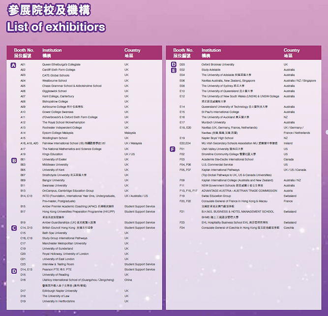328x316 pixels.
Task: Click Kings Education entry
Action: [x=52, y=154]
